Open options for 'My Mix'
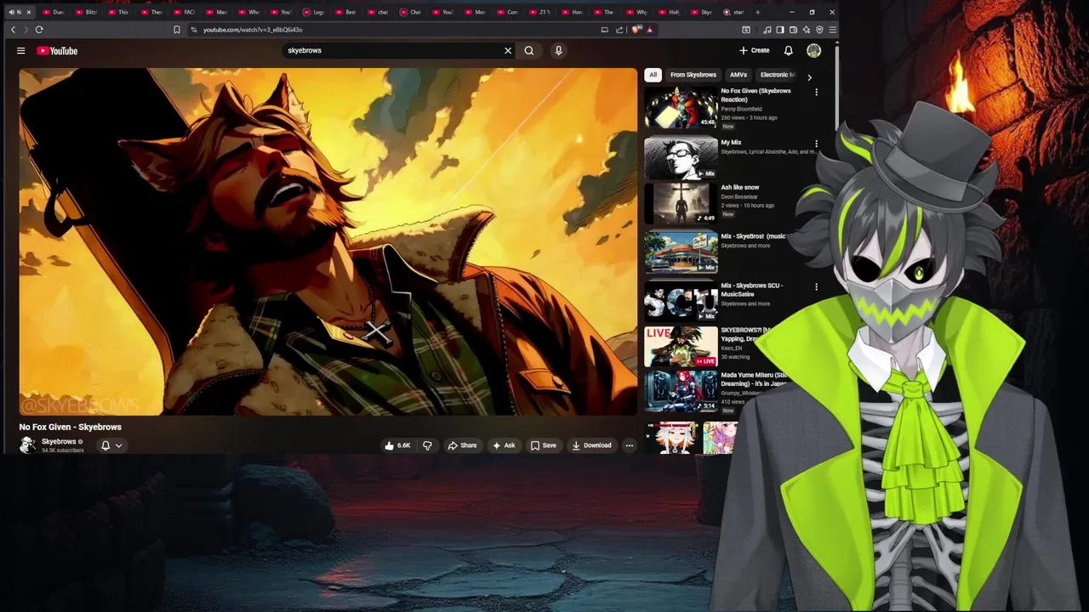1089x612 pixels. 816,144
